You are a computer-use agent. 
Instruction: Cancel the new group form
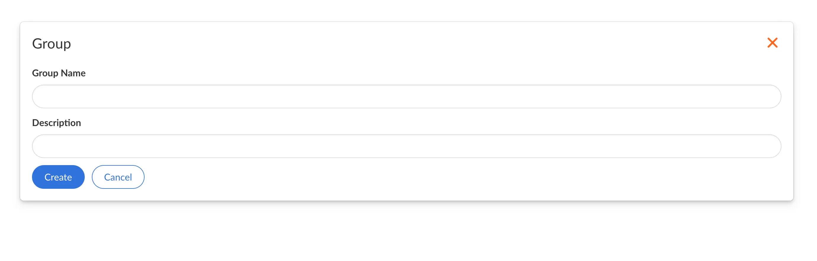click(x=118, y=177)
